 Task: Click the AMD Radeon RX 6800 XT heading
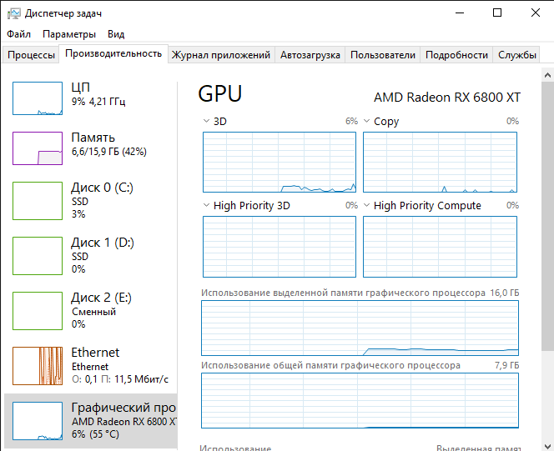[x=447, y=98]
